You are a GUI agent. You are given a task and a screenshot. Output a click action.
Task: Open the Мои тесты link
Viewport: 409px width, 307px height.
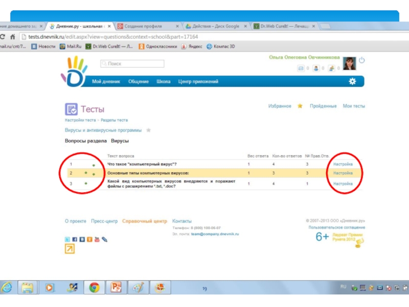coord(354,106)
